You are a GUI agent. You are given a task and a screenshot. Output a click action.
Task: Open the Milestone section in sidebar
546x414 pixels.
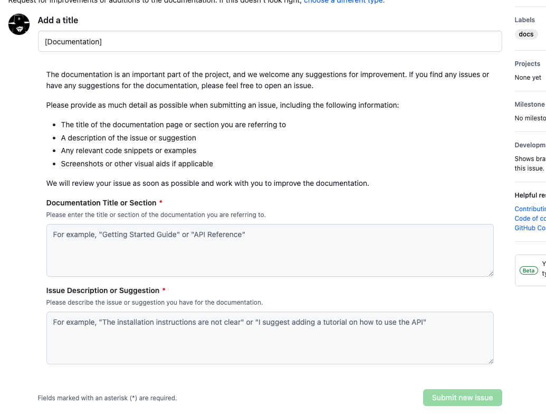530,105
